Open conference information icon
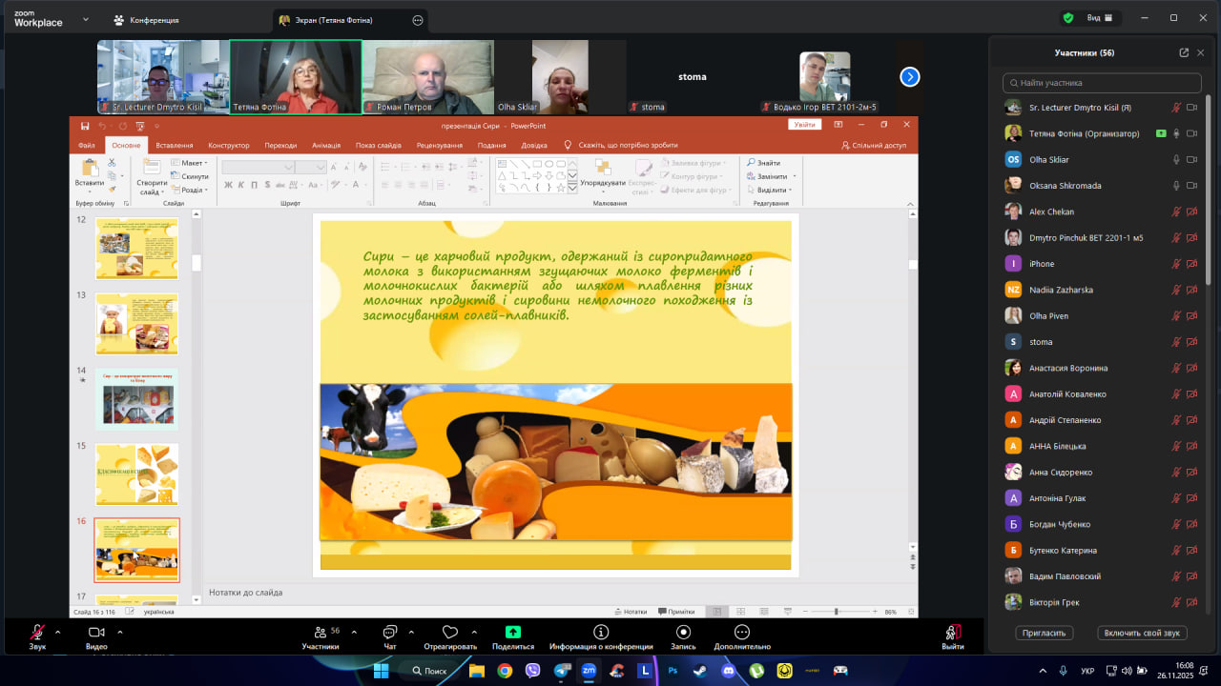The width and height of the screenshot is (1221, 686). pos(601,632)
